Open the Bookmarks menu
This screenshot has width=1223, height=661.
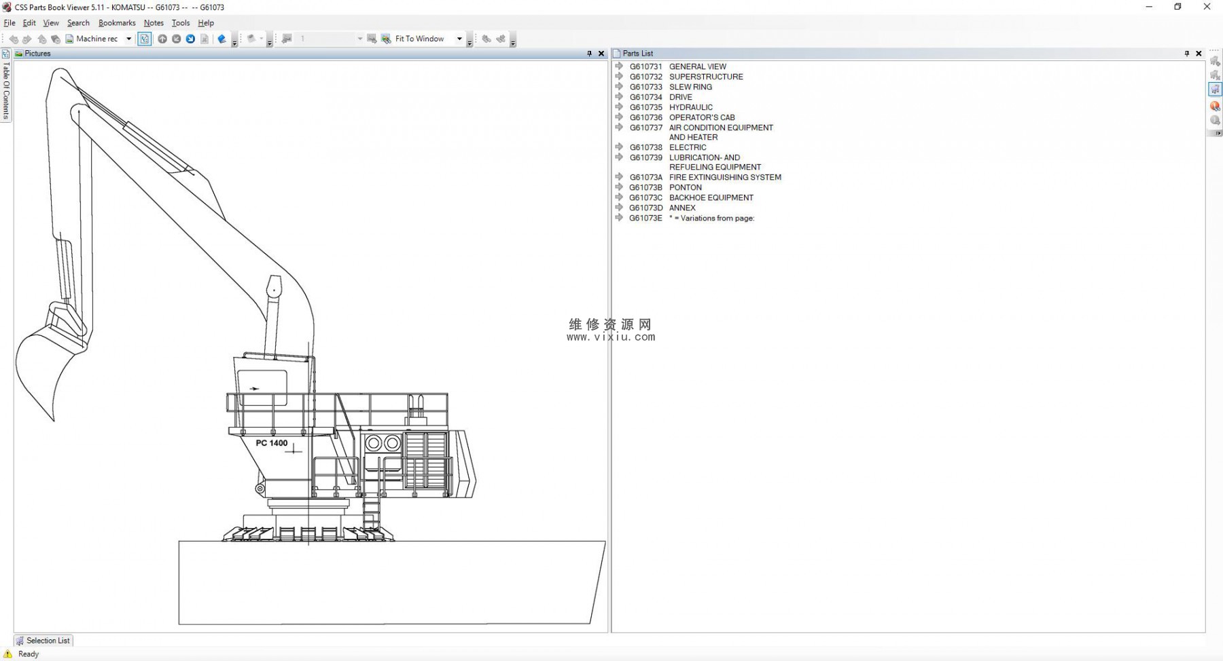pos(117,23)
